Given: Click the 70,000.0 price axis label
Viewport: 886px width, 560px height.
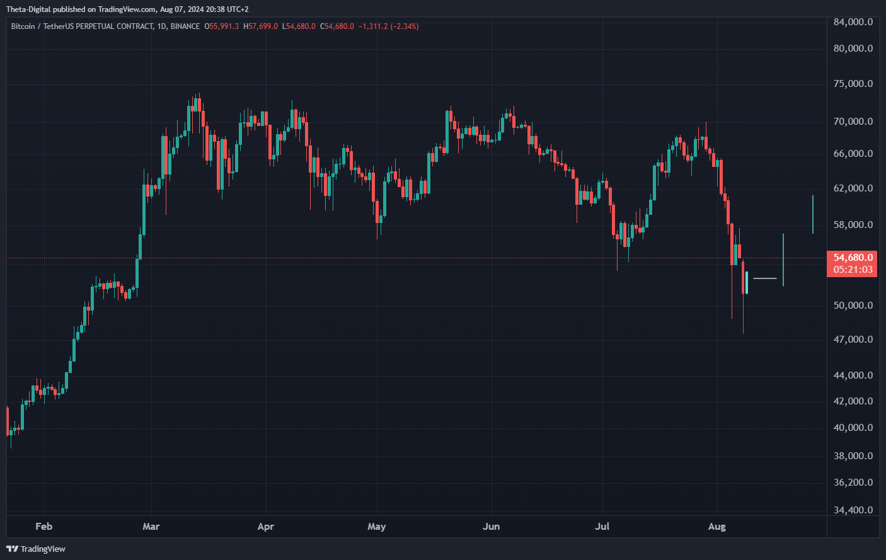Looking at the screenshot, I should 853,122.
